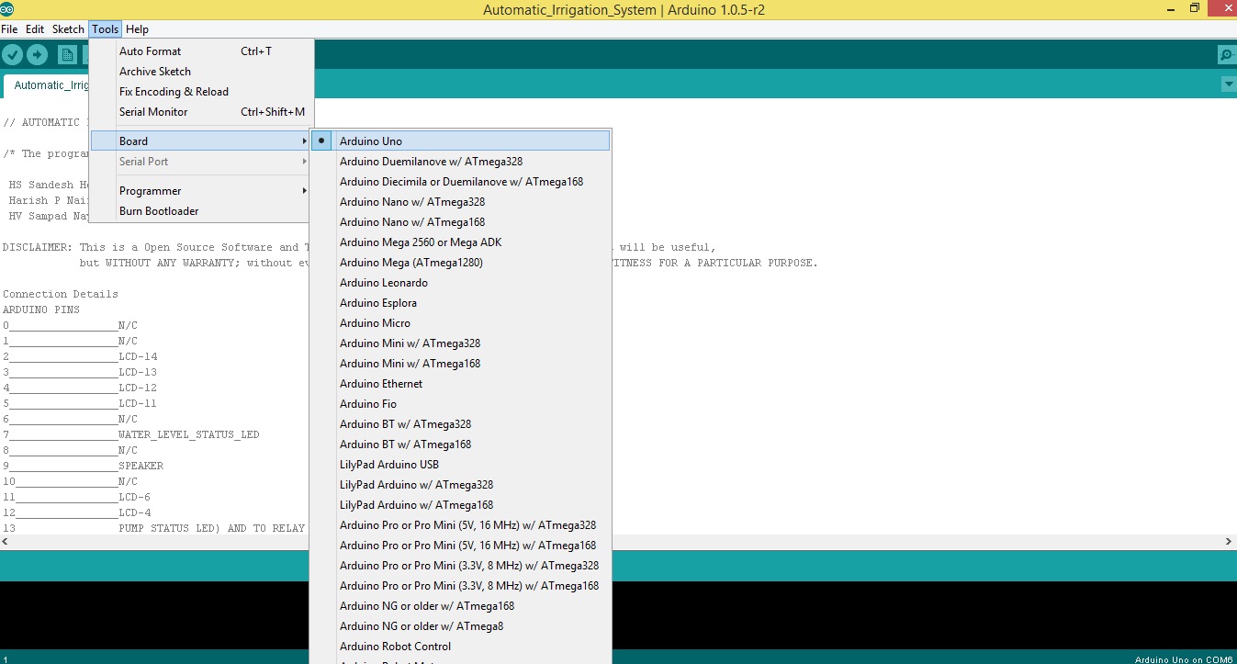Switch to the Automatic_Irrigation sketch tab

pos(48,85)
